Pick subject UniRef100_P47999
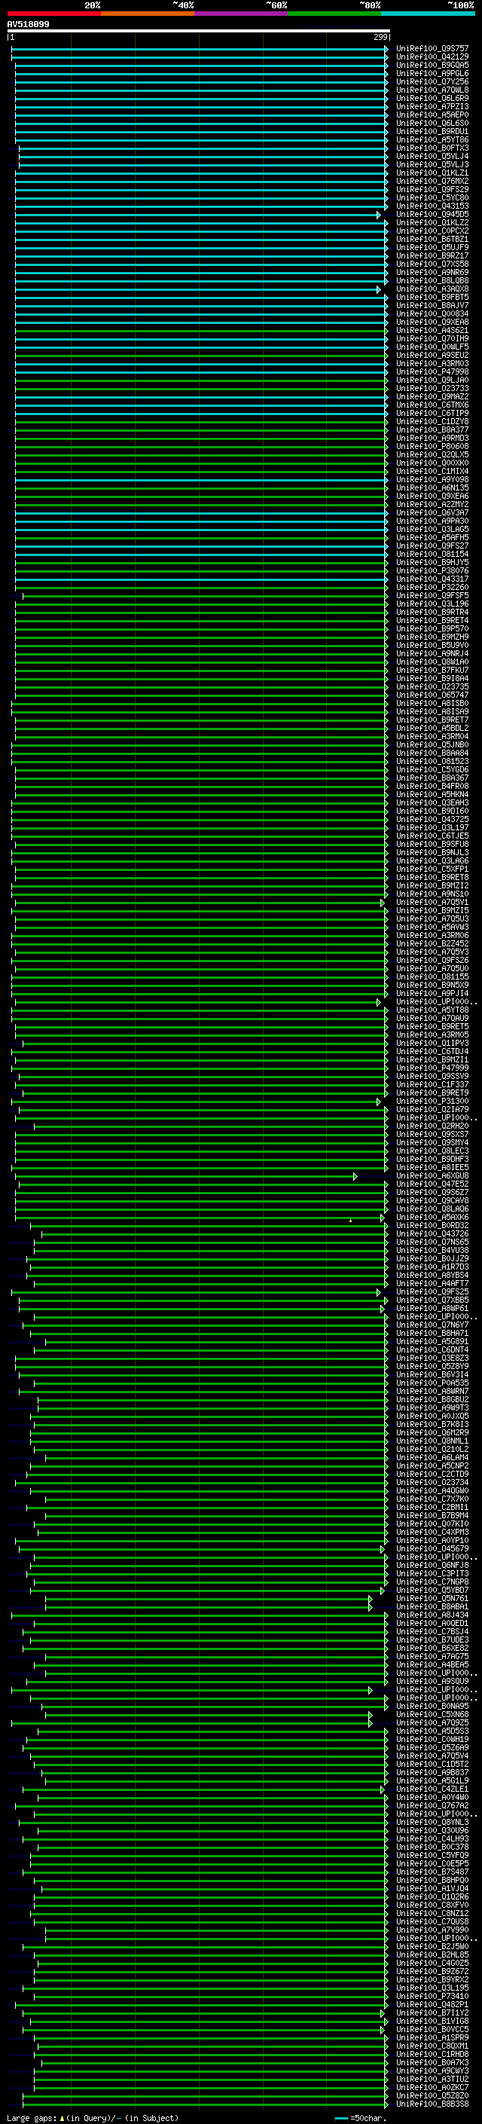 432,1068
